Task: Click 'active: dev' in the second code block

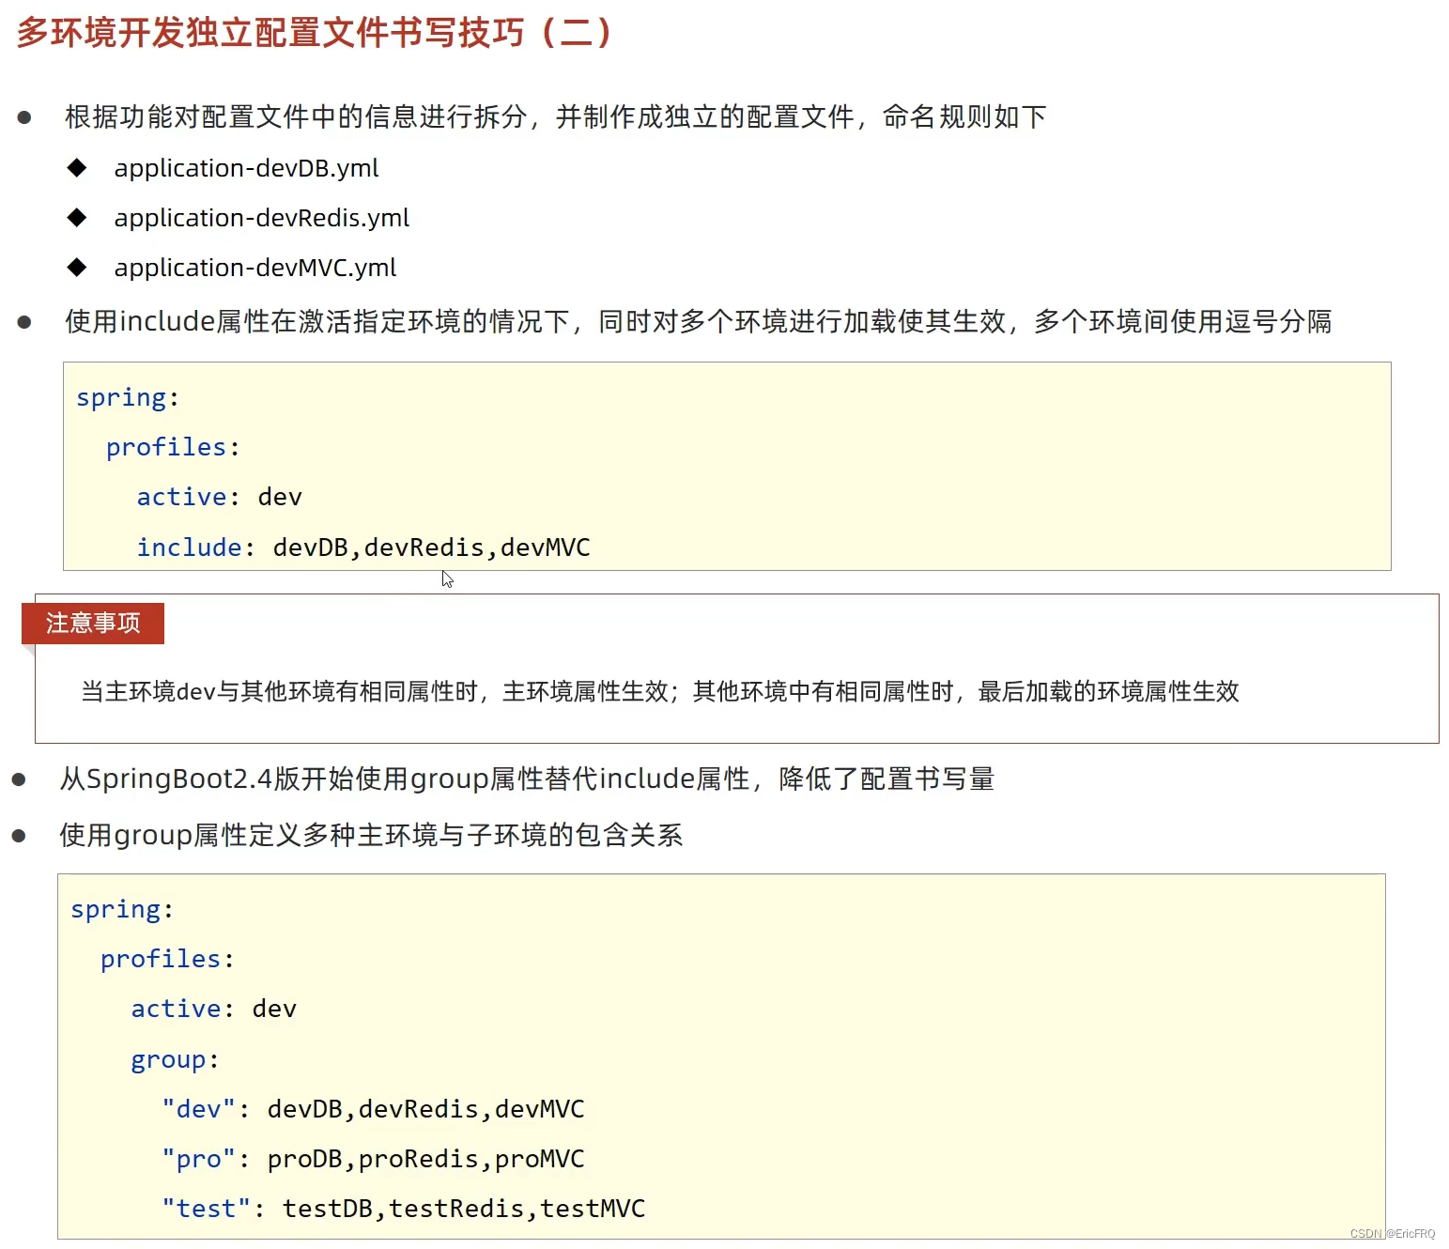Action: pos(214,1009)
